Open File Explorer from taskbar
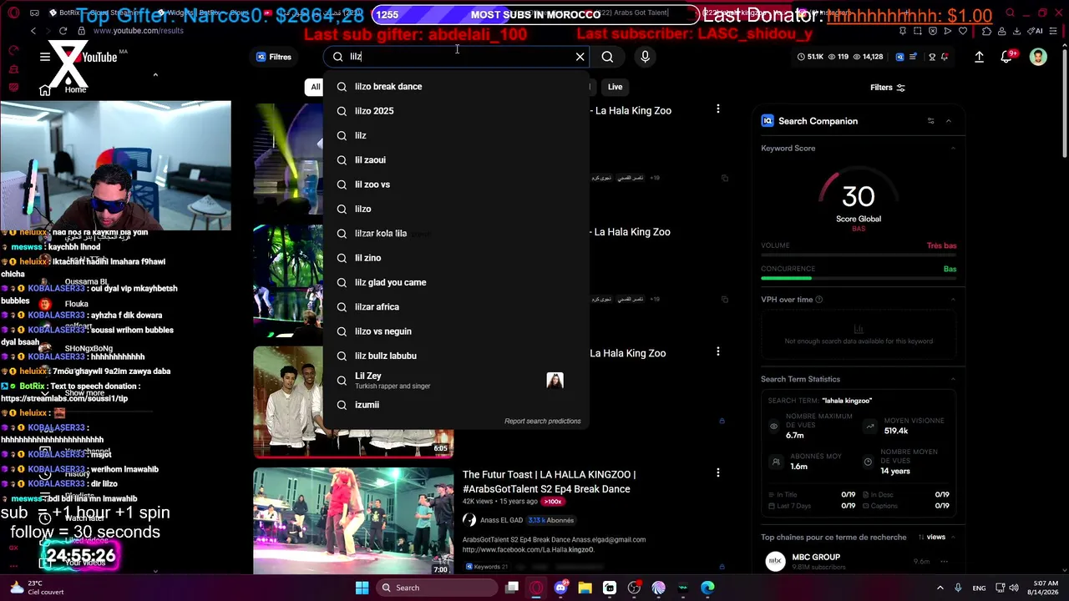The width and height of the screenshot is (1069, 601). (585, 588)
